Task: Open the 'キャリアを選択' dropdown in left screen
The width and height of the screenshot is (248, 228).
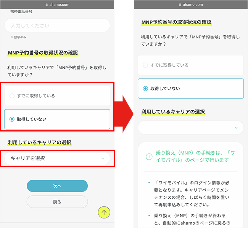Action: click(x=57, y=158)
